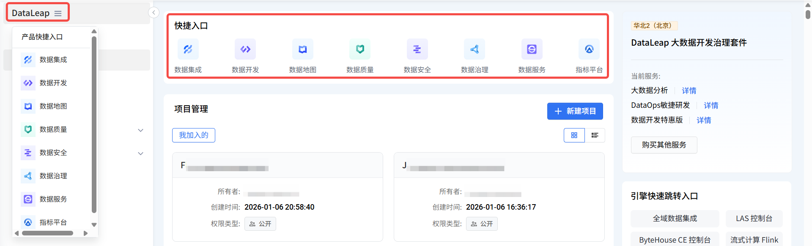Click the 数据集成 icon in 快捷入口 panel
This screenshot has height=246, width=812.
[188, 49]
